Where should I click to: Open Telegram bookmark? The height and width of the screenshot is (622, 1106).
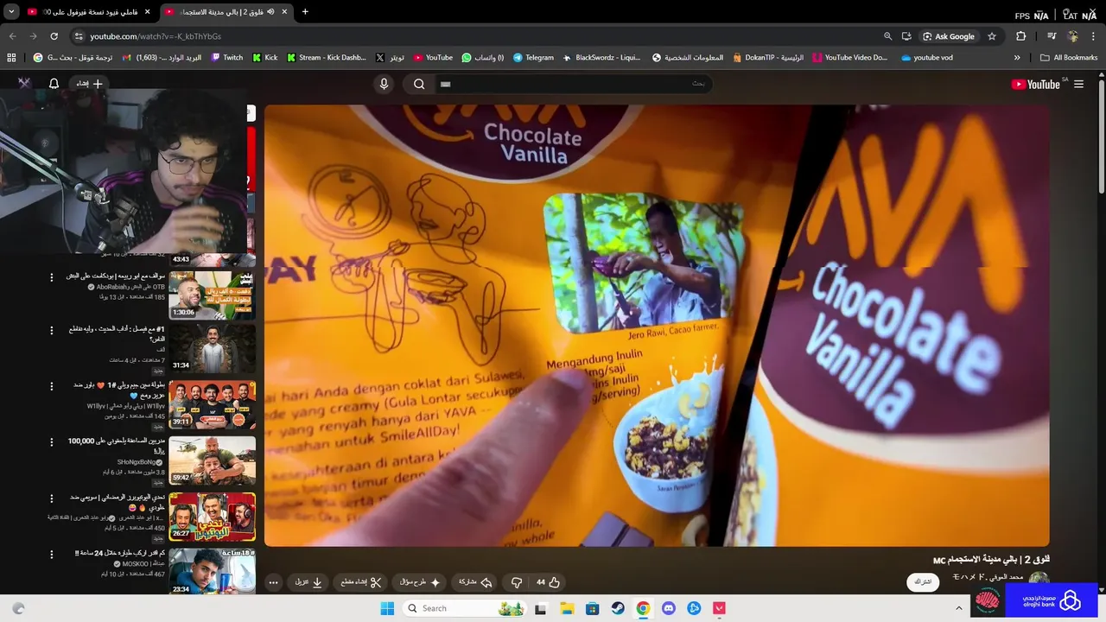coord(533,58)
